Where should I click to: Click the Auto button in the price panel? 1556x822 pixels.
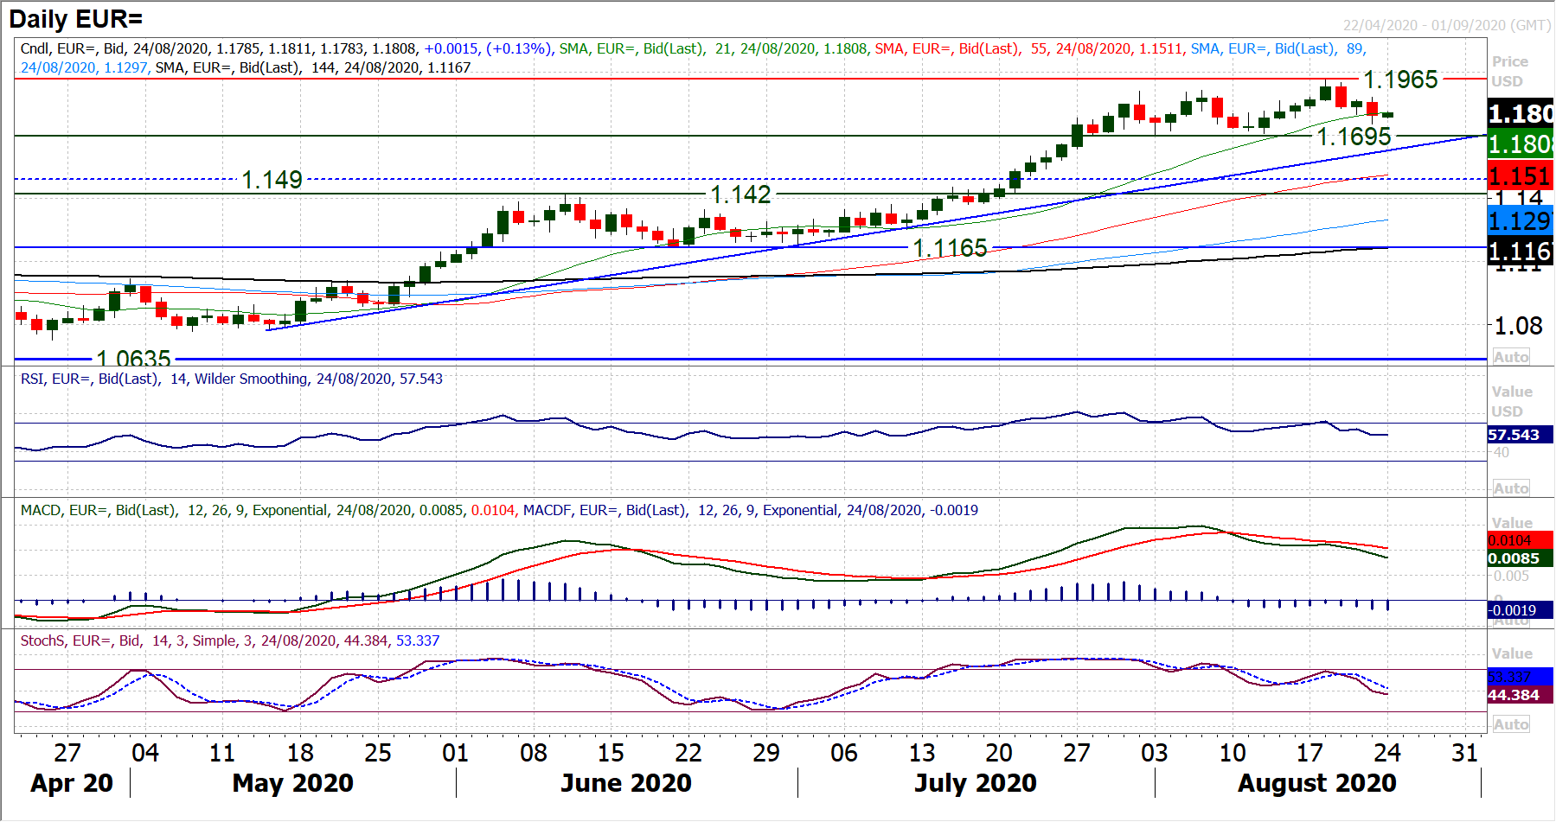1510,357
